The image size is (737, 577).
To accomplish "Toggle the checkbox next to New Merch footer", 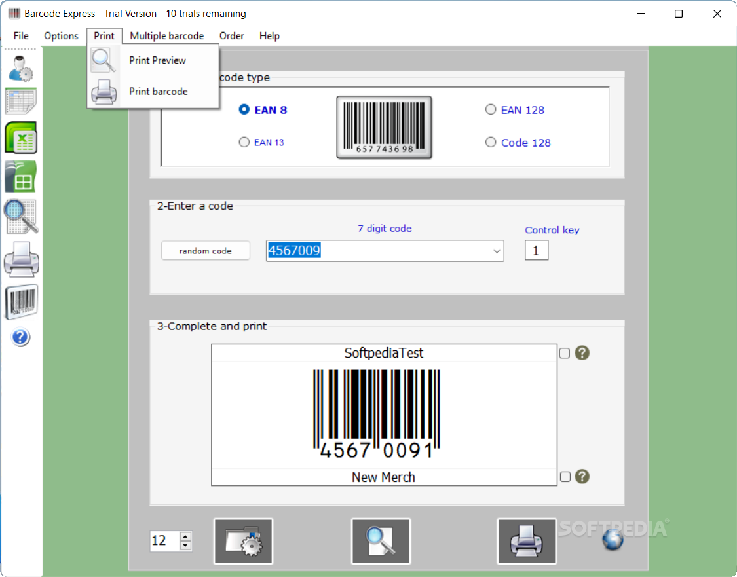I will [x=565, y=477].
